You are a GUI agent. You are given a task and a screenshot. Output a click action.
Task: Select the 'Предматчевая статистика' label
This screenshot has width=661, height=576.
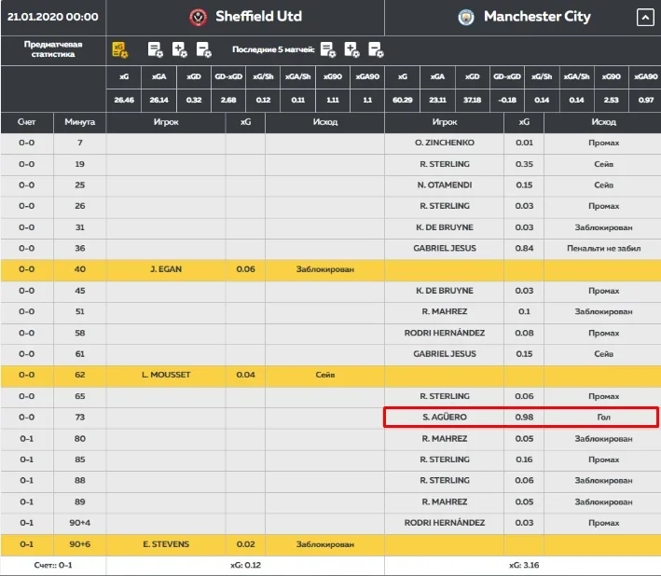[52, 49]
